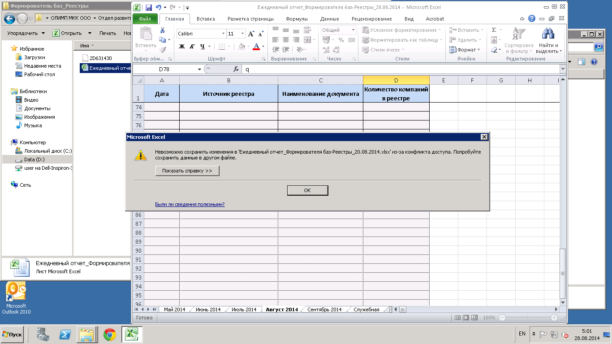Click the Печать button in Explorer
612x344 pixels.
point(108,33)
